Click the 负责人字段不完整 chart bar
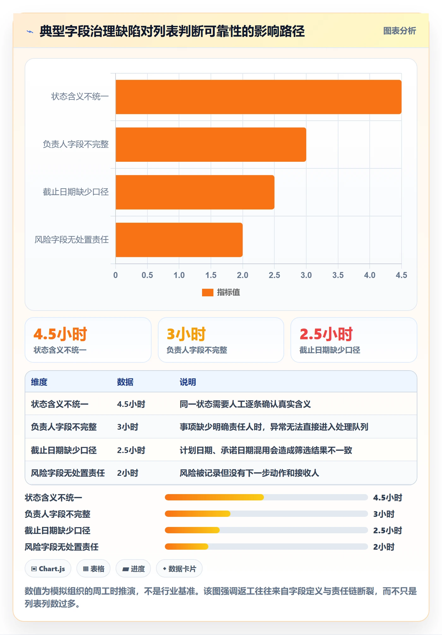The image size is (442, 635). coord(211,145)
